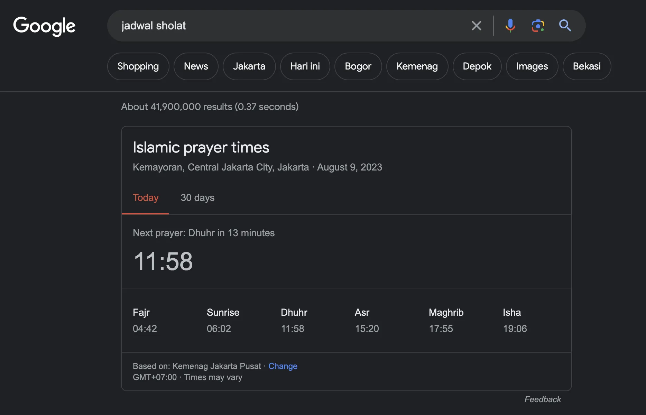Open Google Lens image search

click(538, 26)
